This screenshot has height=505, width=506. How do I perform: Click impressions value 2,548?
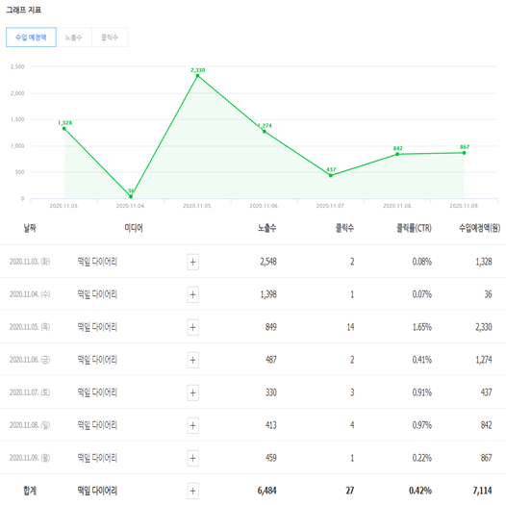pyautogui.click(x=268, y=262)
